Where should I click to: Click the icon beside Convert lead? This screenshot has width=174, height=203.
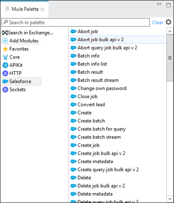click(x=74, y=105)
